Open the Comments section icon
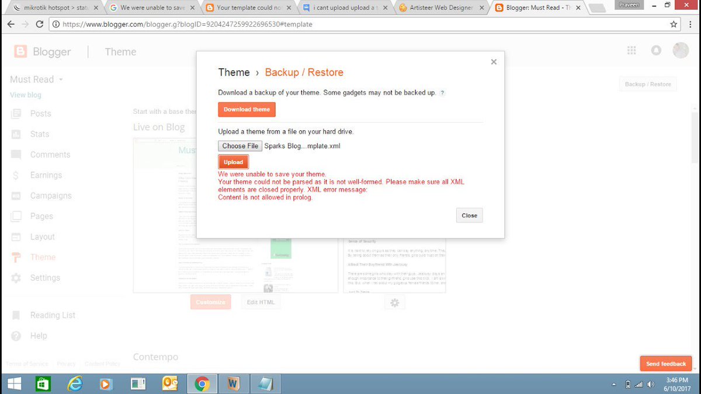The image size is (701, 394). pyautogui.click(x=16, y=154)
